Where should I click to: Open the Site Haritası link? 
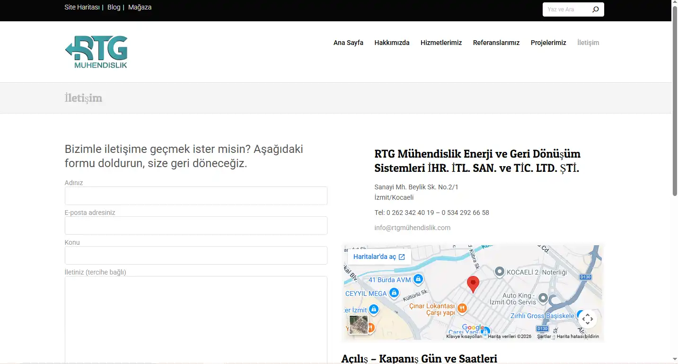82,7
